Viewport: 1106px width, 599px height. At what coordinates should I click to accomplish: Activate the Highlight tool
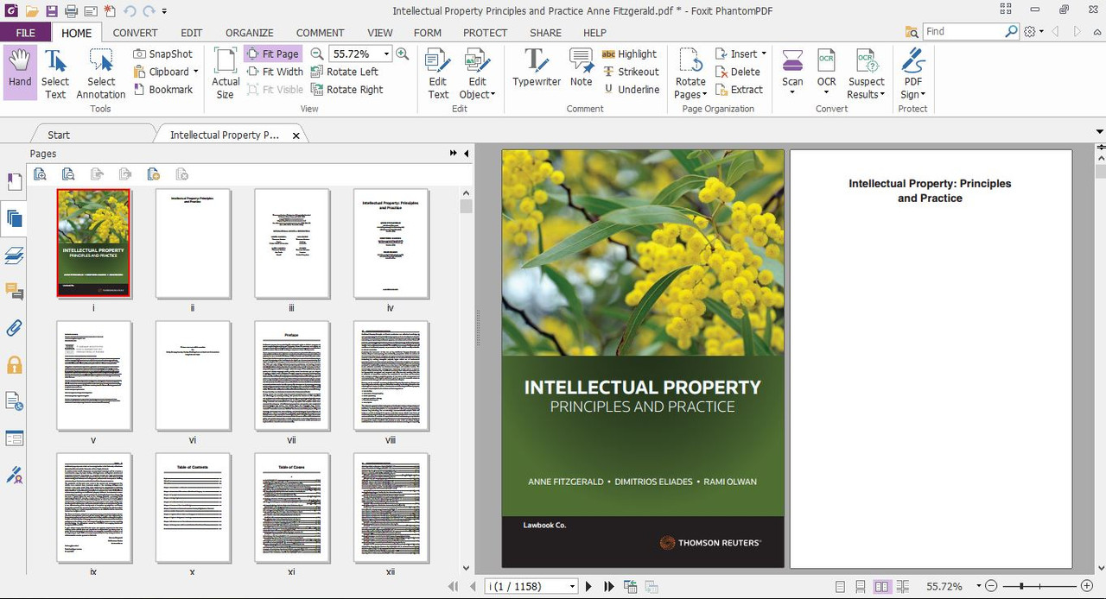click(x=629, y=54)
